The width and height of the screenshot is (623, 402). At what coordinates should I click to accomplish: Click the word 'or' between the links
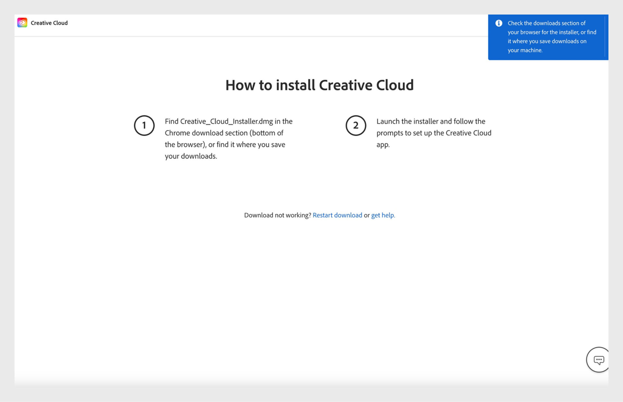coord(367,215)
